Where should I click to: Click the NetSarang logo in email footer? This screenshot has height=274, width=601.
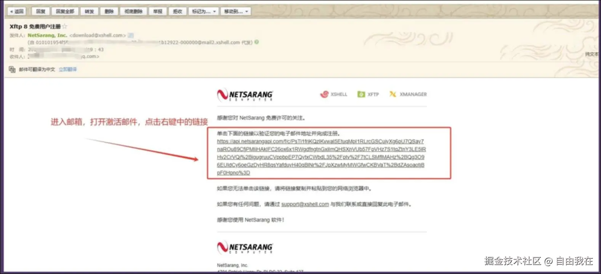(245, 247)
